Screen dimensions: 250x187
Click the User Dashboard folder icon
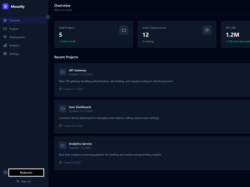63,109
